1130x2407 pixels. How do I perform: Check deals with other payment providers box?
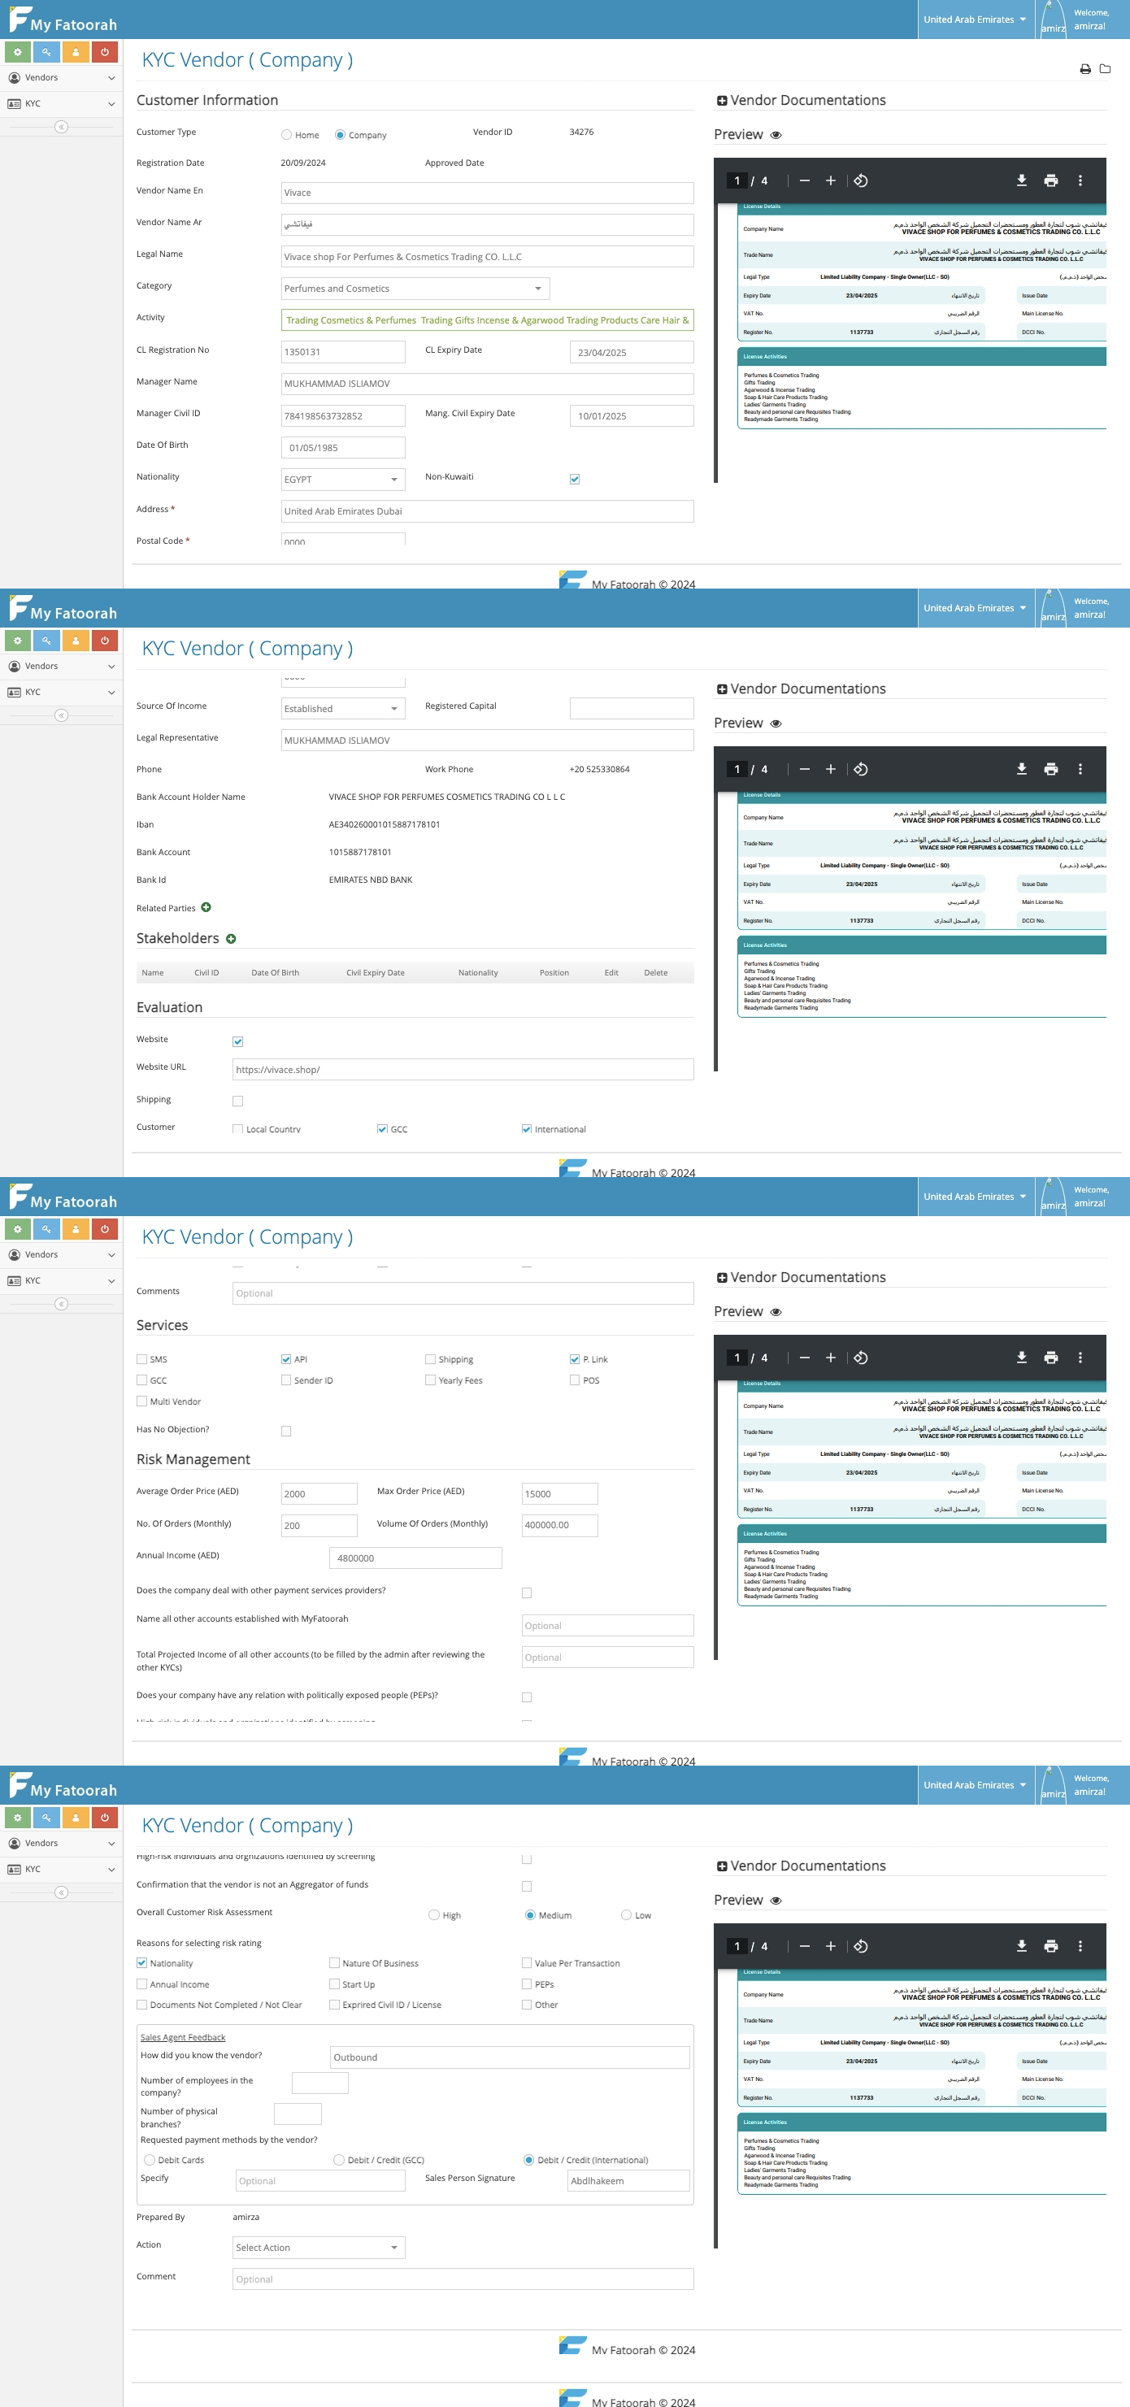(x=526, y=1592)
